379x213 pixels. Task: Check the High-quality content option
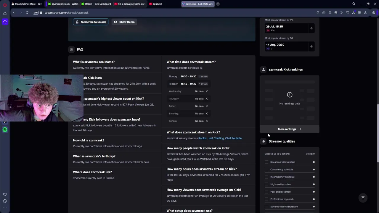(266, 184)
